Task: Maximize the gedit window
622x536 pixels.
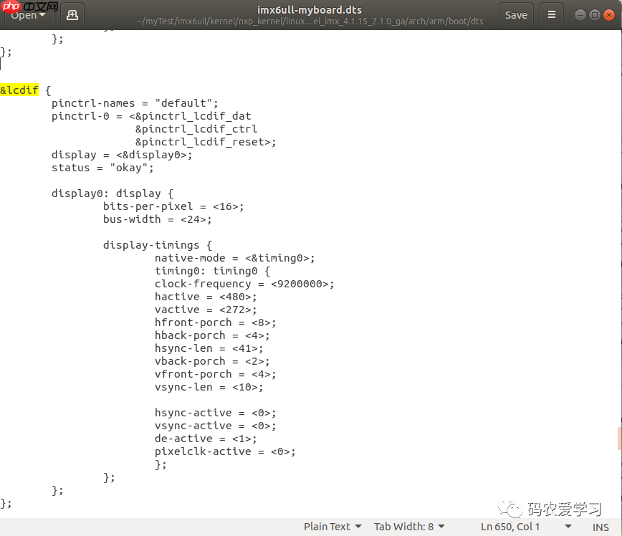Action: coord(594,15)
